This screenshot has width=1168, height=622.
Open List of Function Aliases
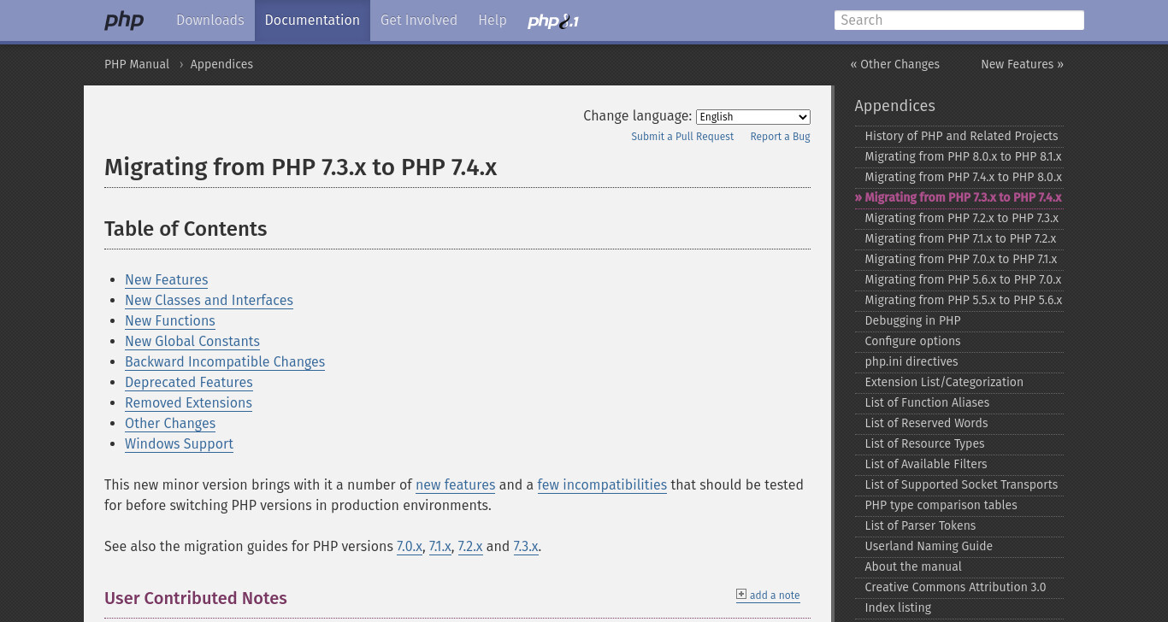(927, 403)
